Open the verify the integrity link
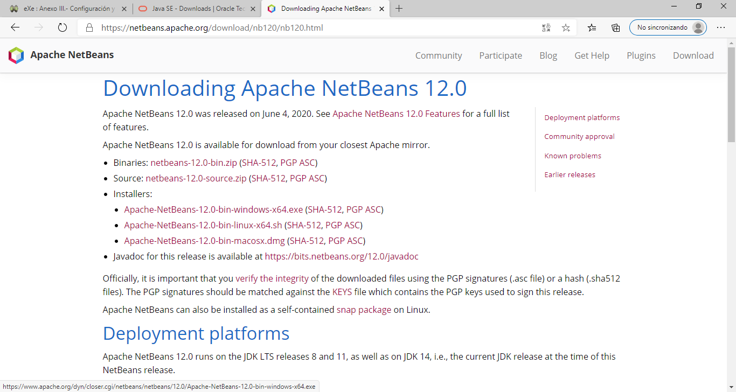The width and height of the screenshot is (736, 392). 272,278
